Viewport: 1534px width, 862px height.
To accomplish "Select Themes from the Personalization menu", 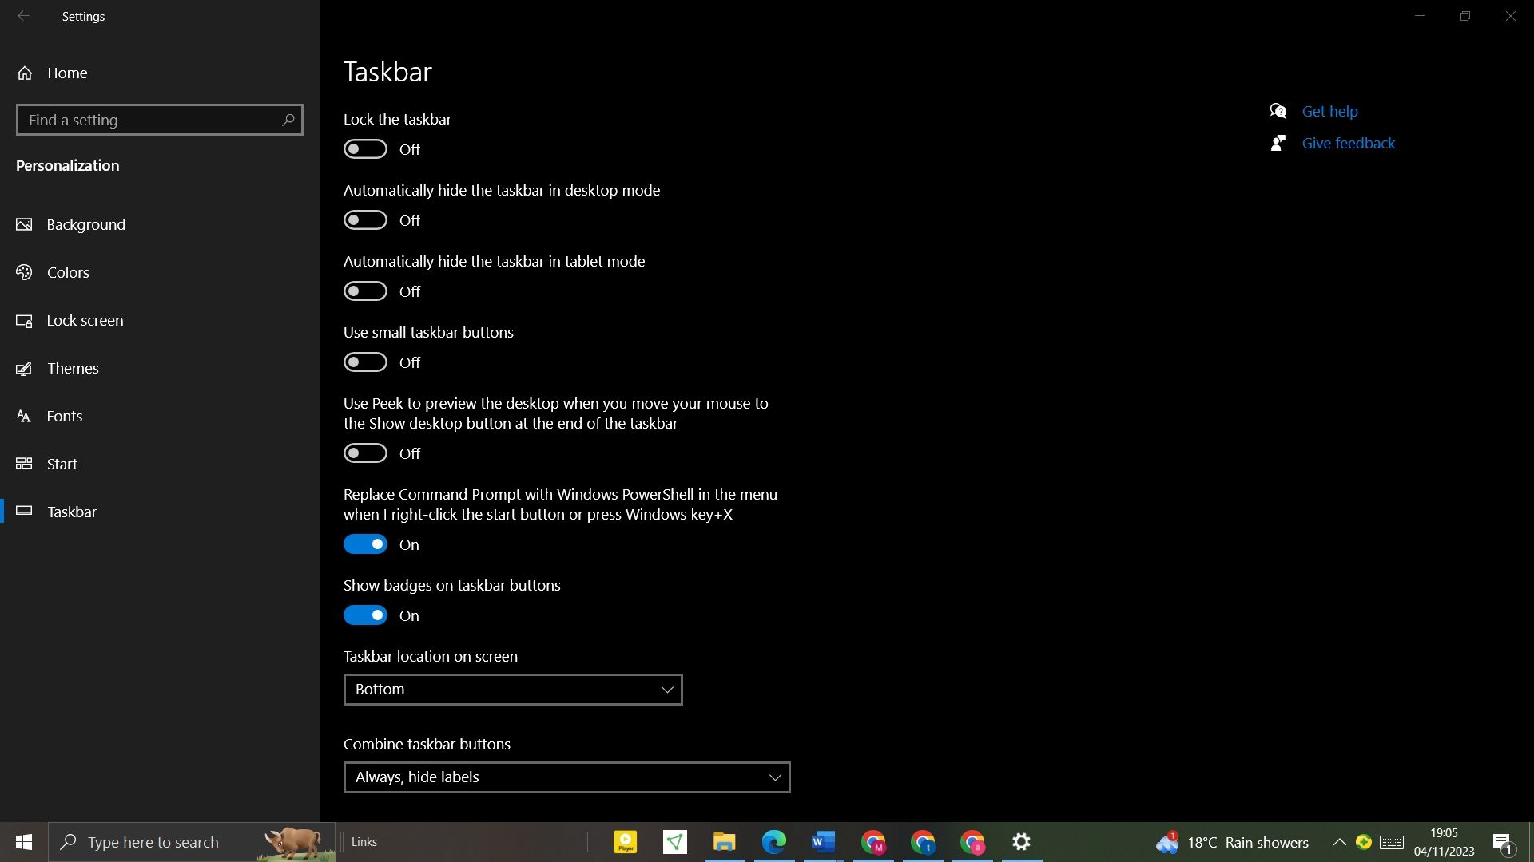I will (x=74, y=368).
